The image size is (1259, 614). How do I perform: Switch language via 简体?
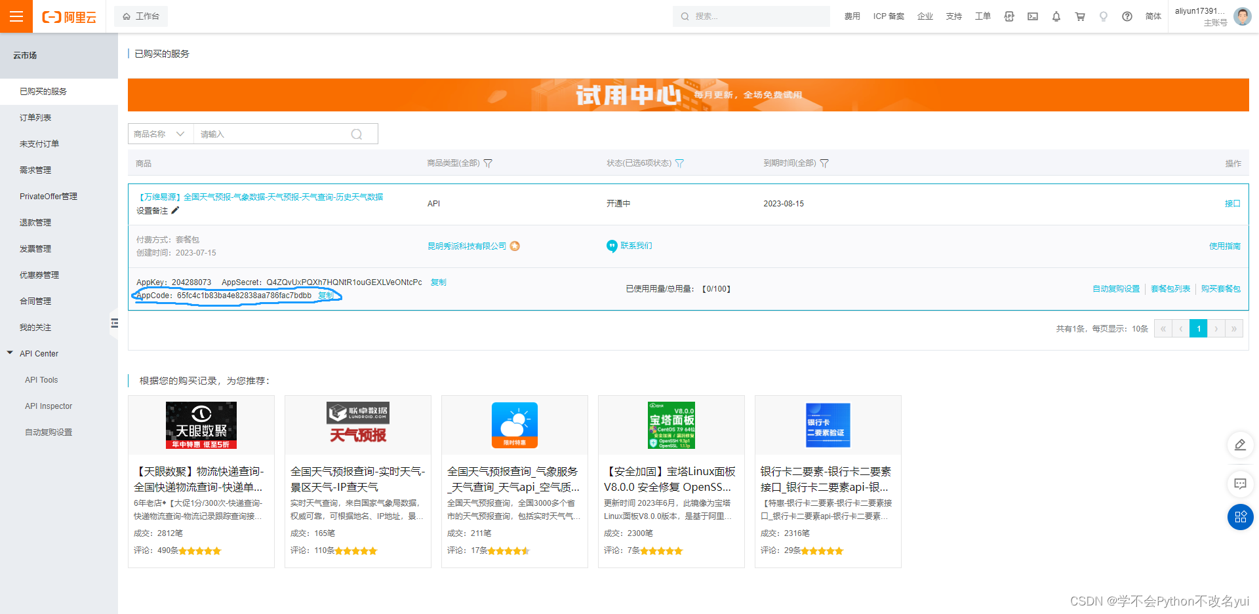click(x=1153, y=16)
